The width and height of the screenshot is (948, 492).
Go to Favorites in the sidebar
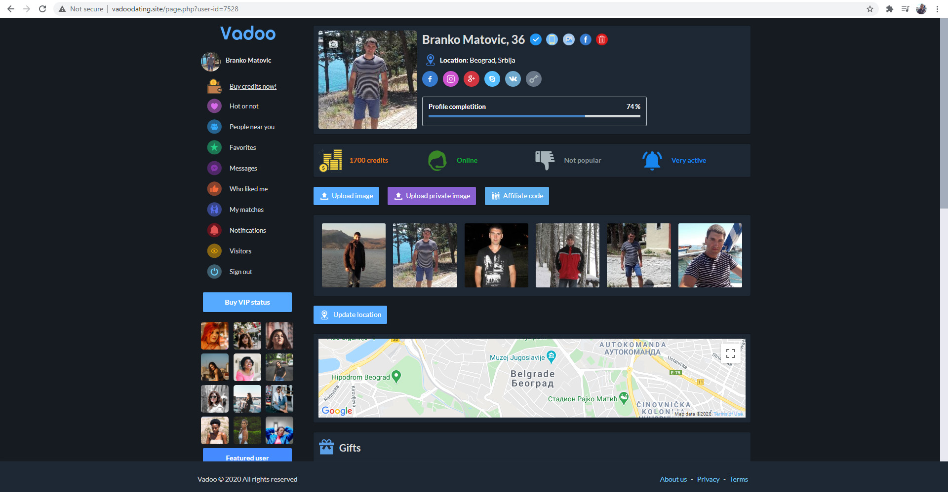point(242,147)
